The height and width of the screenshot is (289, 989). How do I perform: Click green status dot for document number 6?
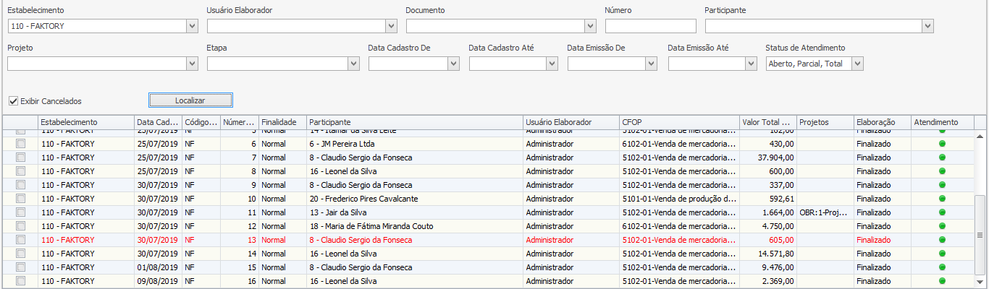coord(942,144)
